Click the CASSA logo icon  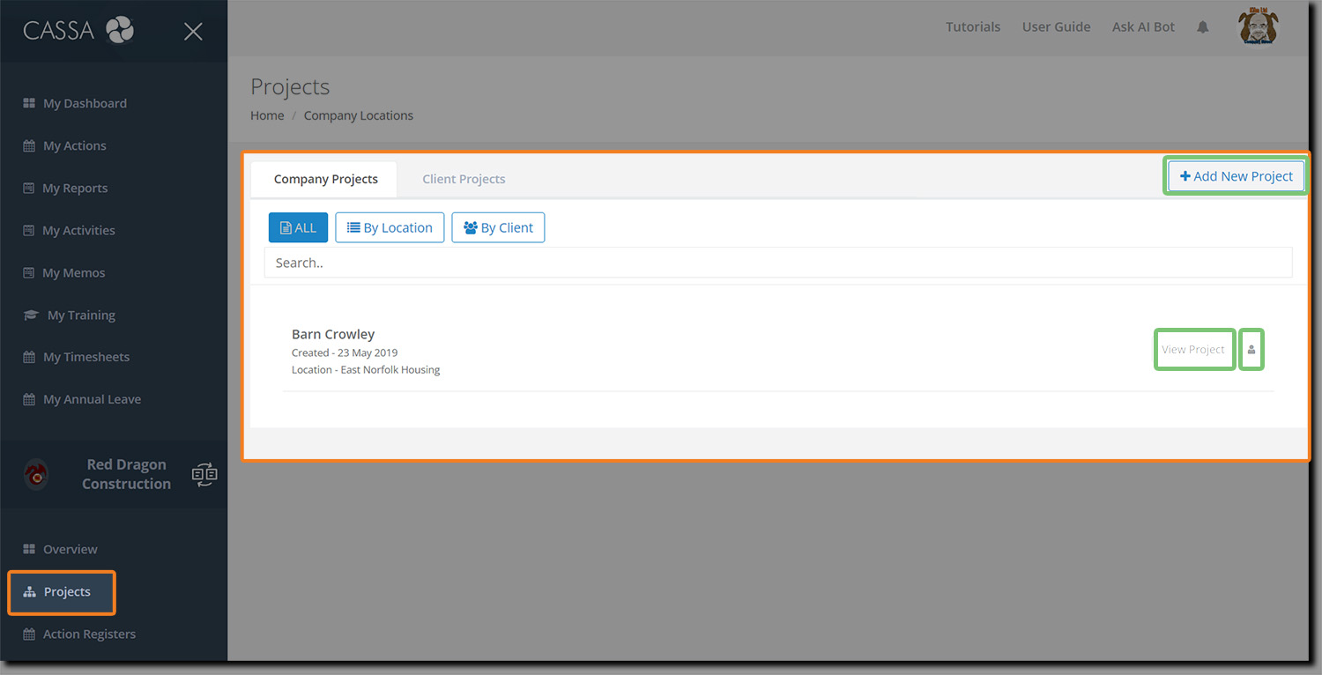tap(120, 31)
